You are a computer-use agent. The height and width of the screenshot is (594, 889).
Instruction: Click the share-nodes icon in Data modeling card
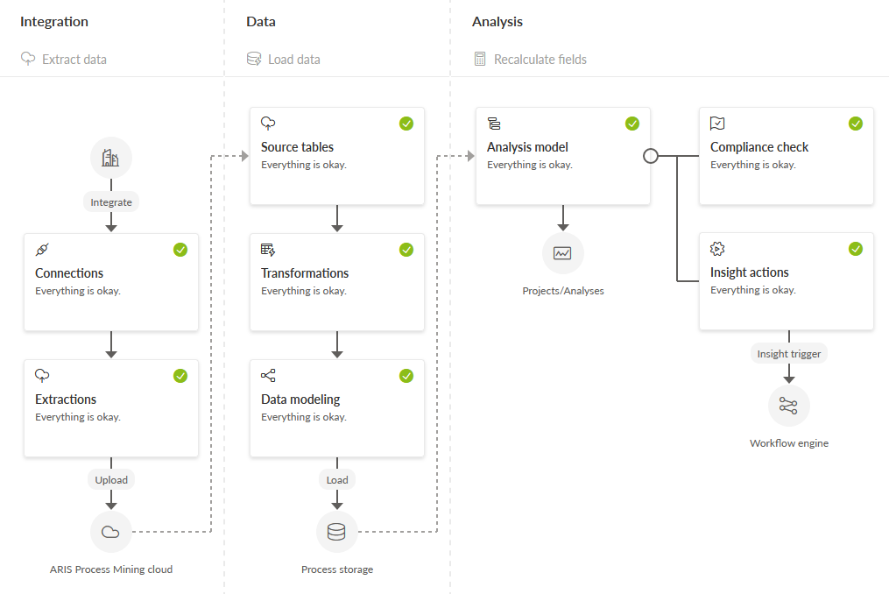point(268,376)
